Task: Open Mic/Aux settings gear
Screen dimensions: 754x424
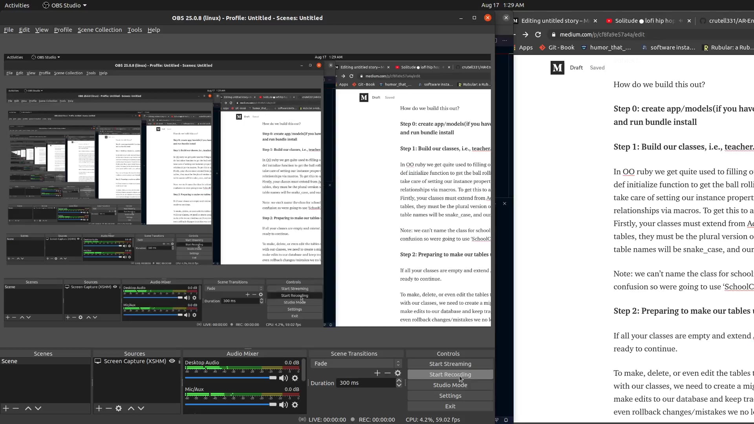Action: pyautogui.click(x=295, y=405)
